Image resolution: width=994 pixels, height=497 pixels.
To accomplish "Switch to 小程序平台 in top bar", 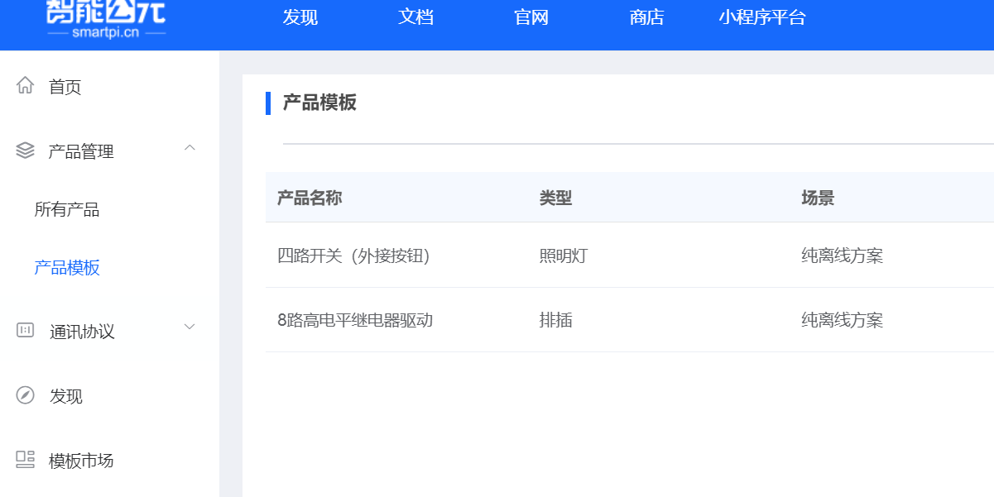I will pos(761,17).
